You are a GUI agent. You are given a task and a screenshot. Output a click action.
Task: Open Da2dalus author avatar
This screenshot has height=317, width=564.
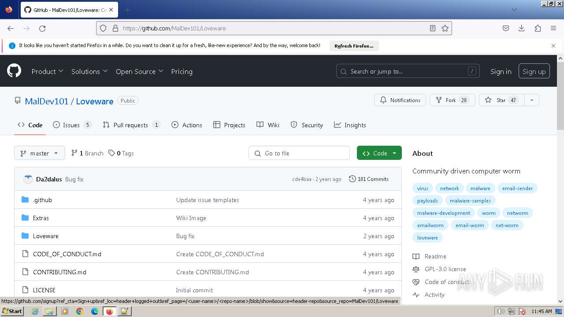[28, 179]
